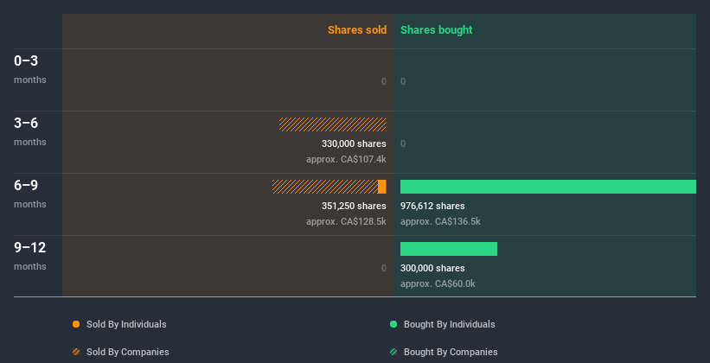The width and height of the screenshot is (710, 363).
Task: Click the approx. CA$107.4k value
Action: 346,159
